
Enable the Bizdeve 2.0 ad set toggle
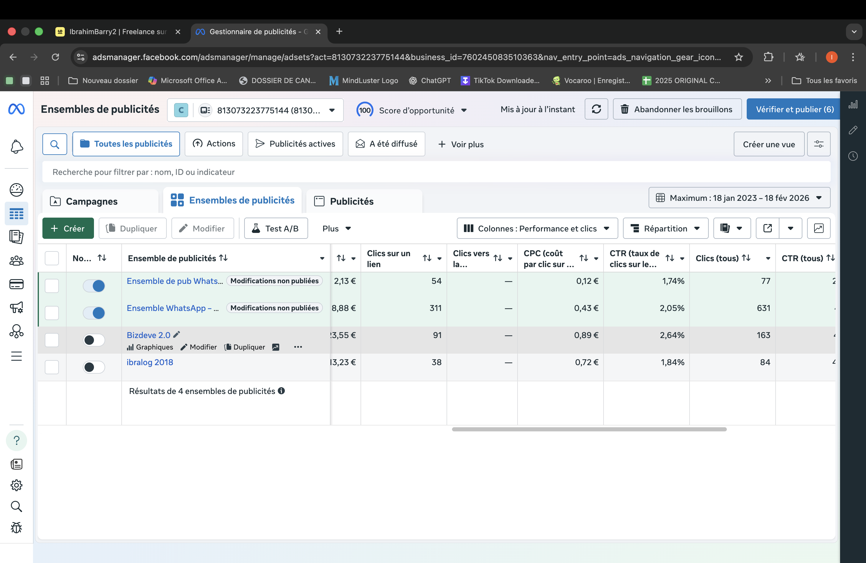(x=94, y=340)
